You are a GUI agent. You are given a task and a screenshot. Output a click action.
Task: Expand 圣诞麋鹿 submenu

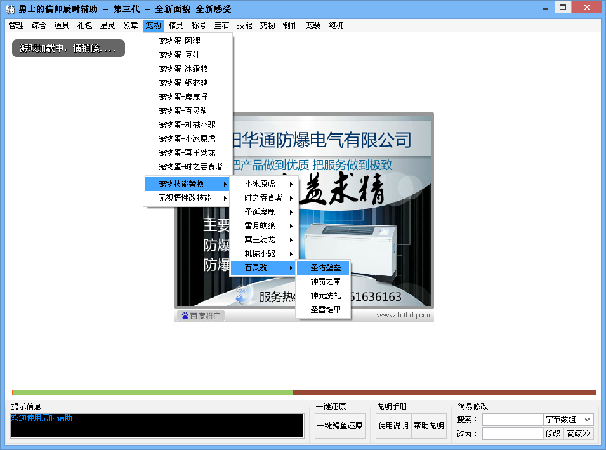[264, 212]
